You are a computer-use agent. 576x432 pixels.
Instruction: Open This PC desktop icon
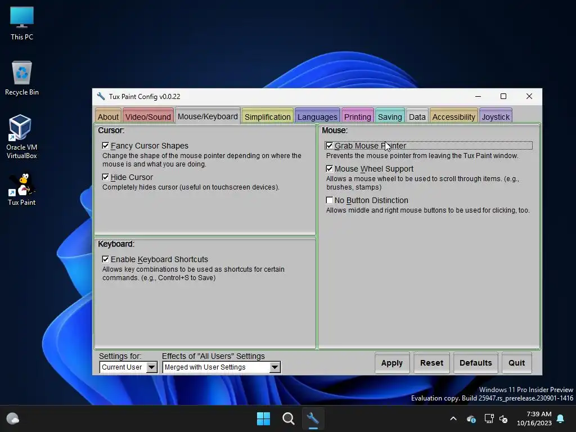[22, 22]
